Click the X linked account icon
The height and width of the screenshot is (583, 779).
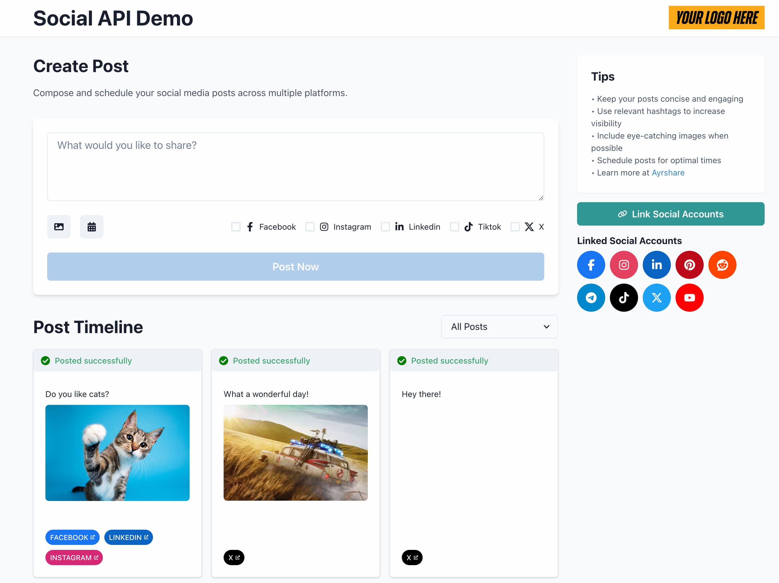click(656, 297)
